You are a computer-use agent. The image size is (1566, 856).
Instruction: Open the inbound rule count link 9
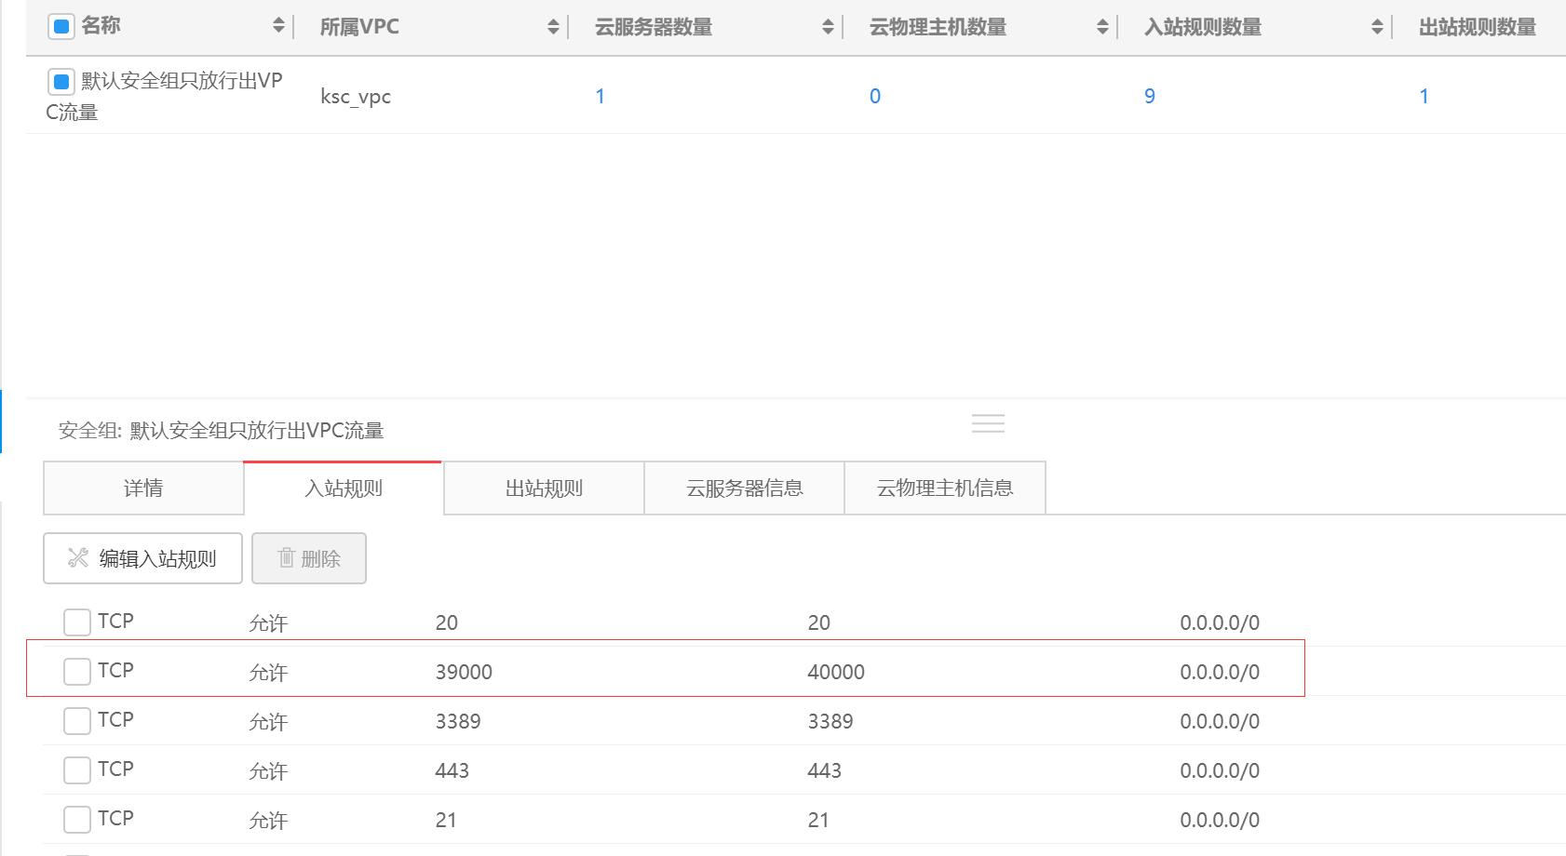tap(1150, 96)
